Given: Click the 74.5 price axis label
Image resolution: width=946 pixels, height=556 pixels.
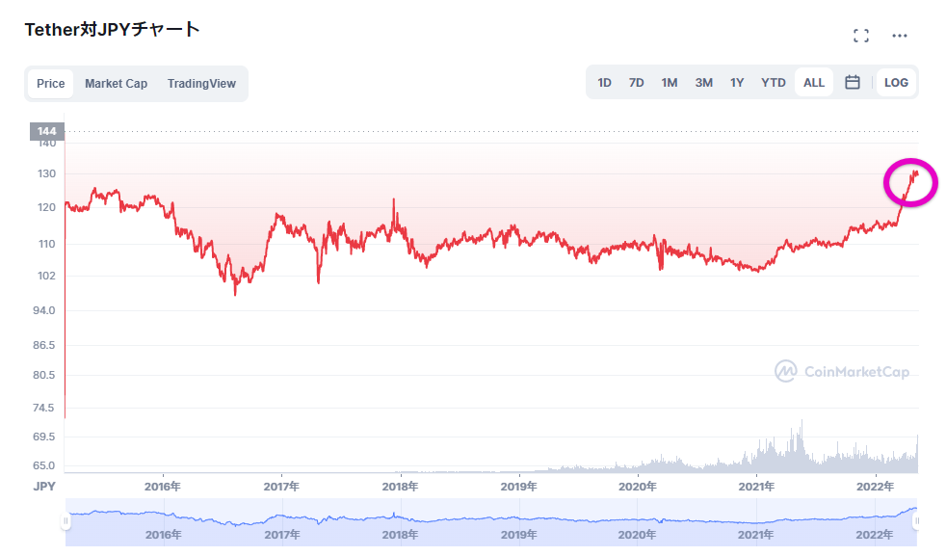Looking at the screenshot, I should (x=44, y=409).
